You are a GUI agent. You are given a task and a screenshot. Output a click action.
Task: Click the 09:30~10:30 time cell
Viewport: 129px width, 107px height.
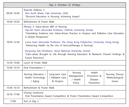click(13, 13)
